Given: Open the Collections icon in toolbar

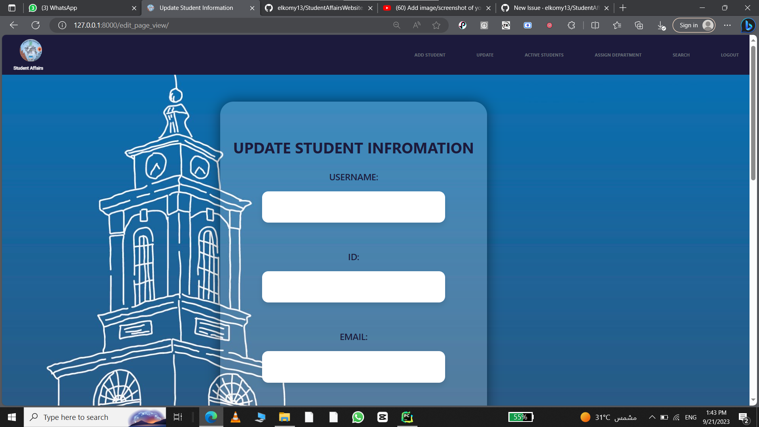Looking at the screenshot, I should (x=638, y=25).
